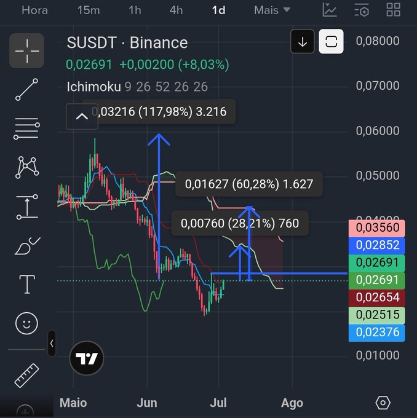Viewport: 417px width, 418px height.
Task: Open chart type selector icon
Action: 330,10
